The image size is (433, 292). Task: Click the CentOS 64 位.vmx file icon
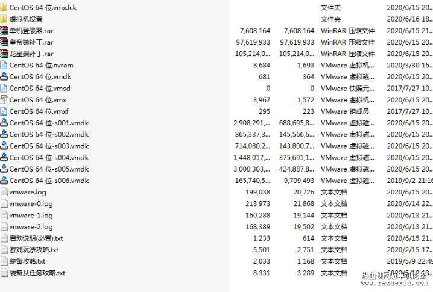(4, 100)
